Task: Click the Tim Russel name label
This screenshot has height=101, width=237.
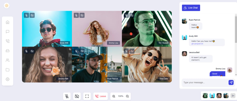Action: 163,43
